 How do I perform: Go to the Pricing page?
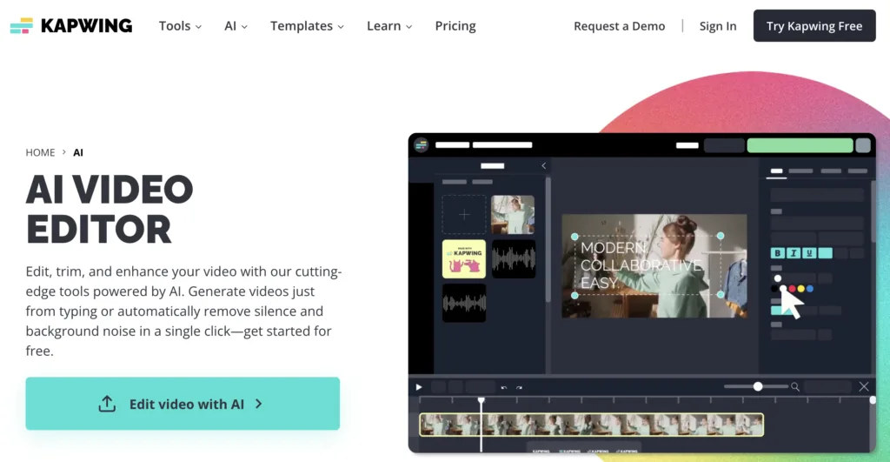tap(455, 26)
